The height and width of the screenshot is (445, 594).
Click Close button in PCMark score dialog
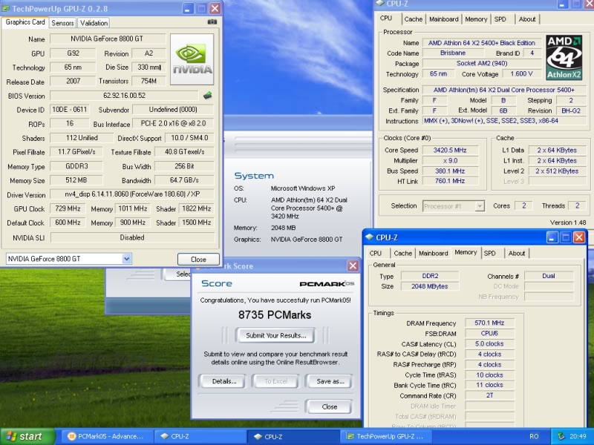point(329,406)
